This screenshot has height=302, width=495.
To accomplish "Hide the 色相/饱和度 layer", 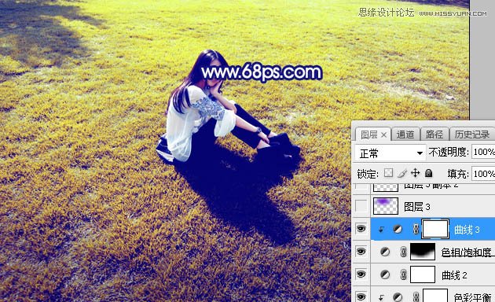I will click(361, 252).
